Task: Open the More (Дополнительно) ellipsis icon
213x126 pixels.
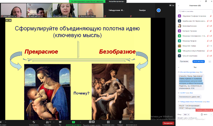Action: 131,122
